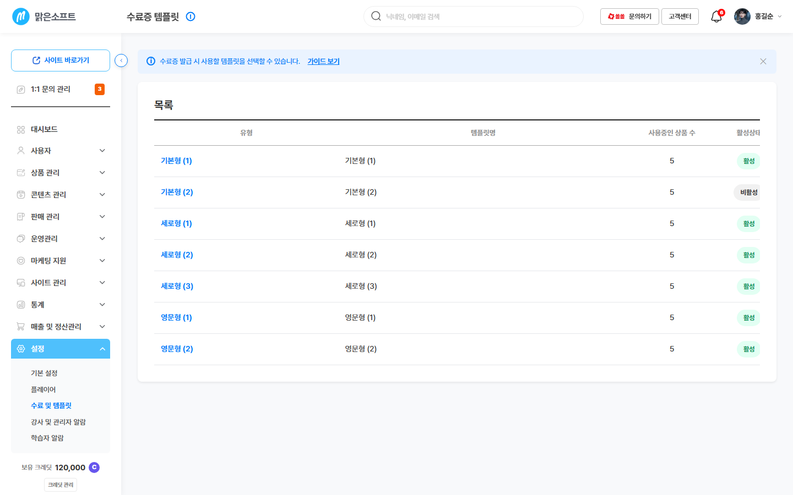Image resolution: width=793 pixels, height=495 pixels.
Task: Click the 사이트 관리 icon
Action: click(x=21, y=283)
